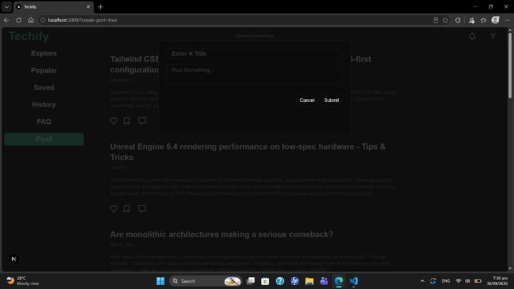Open Task View on the taskbar
Image resolution: width=514 pixels, height=289 pixels.
(x=251, y=281)
